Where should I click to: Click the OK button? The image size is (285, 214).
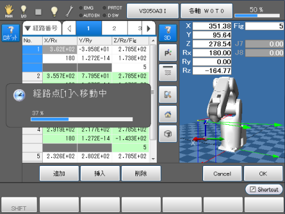click(x=263, y=174)
